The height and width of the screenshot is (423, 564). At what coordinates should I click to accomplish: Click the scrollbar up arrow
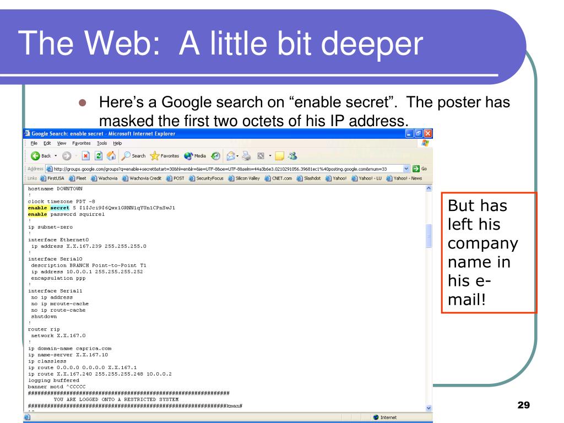[429, 188]
